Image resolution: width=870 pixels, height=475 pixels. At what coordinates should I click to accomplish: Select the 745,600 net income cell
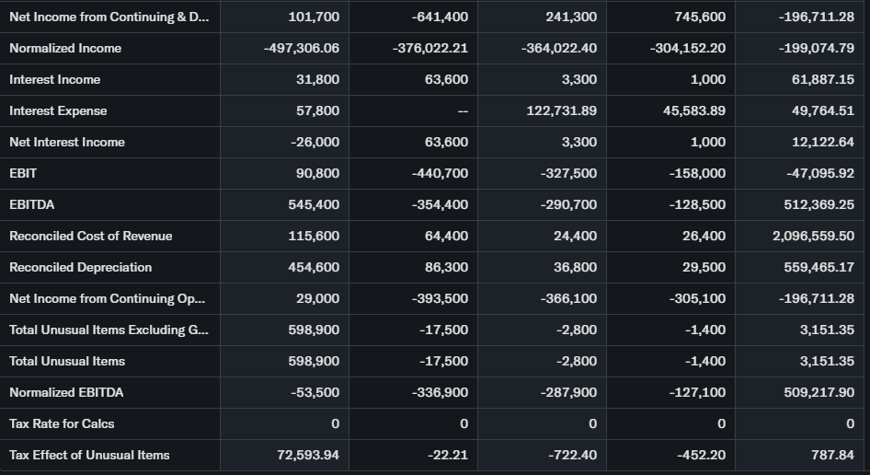[x=700, y=17]
